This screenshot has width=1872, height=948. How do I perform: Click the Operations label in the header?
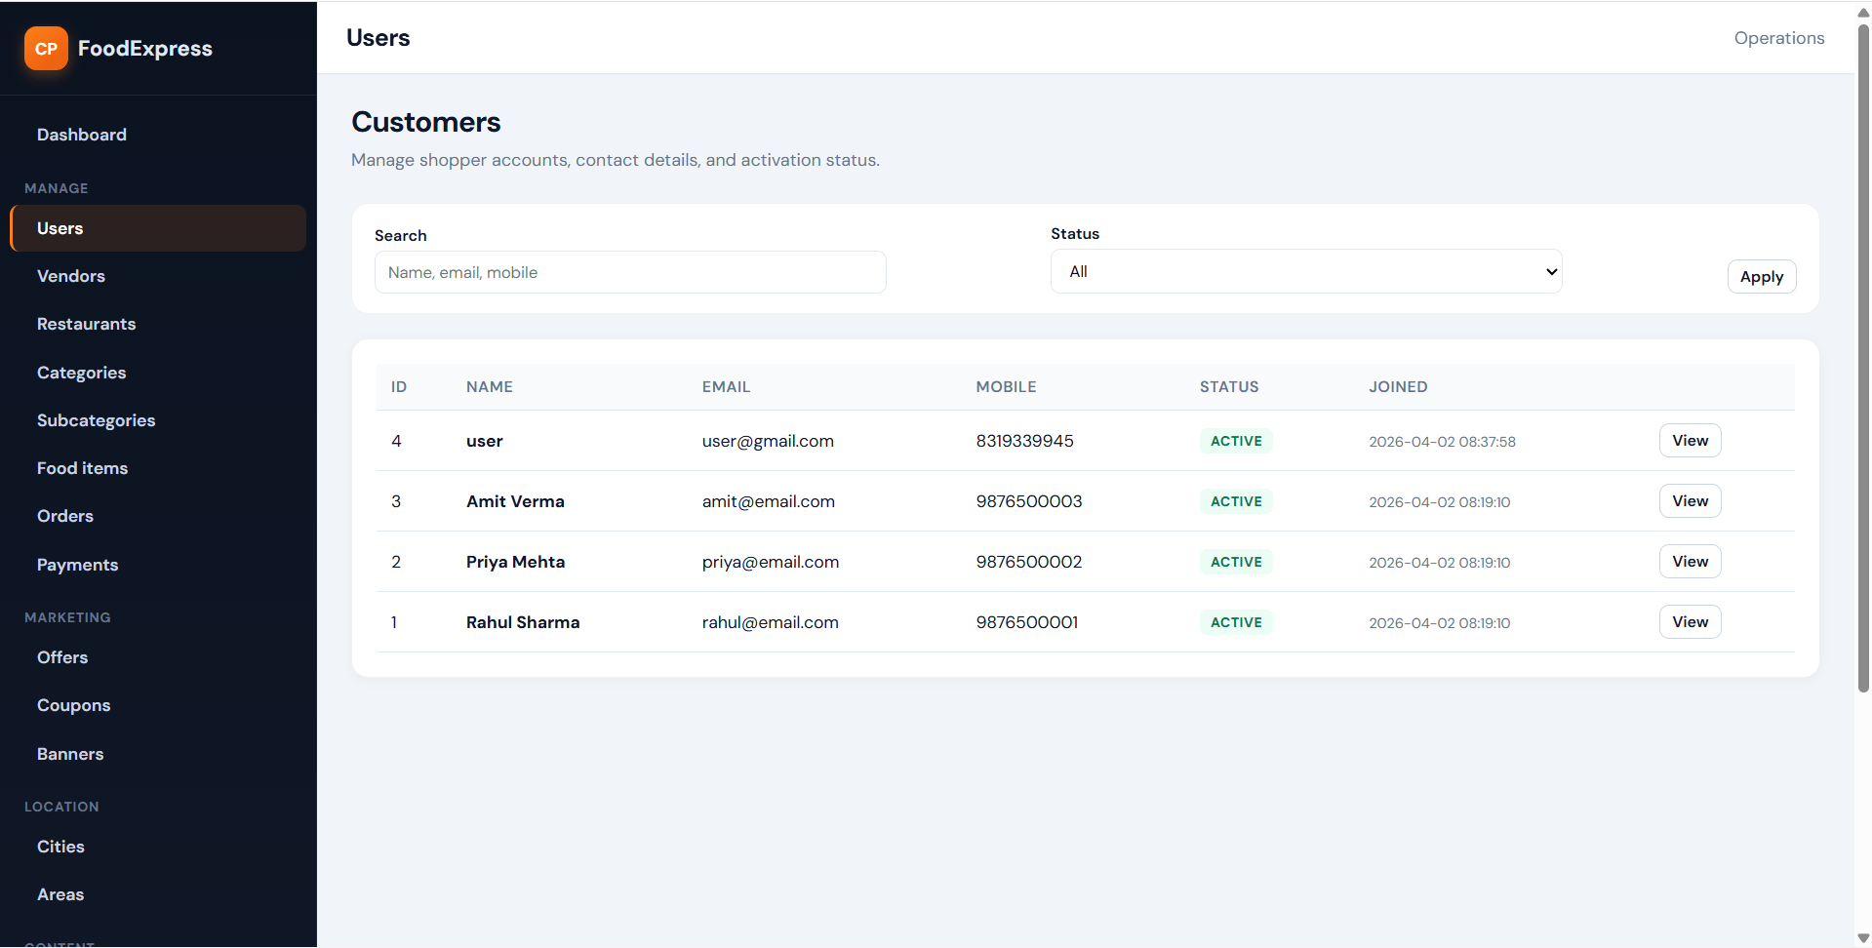click(x=1778, y=38)
